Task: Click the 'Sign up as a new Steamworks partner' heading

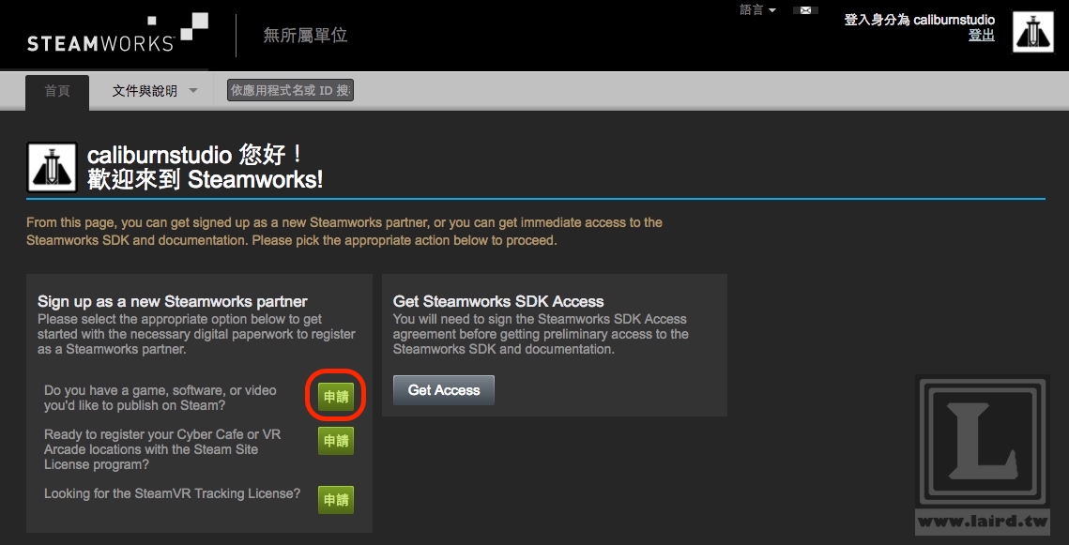Action: (x=173, y=301)
